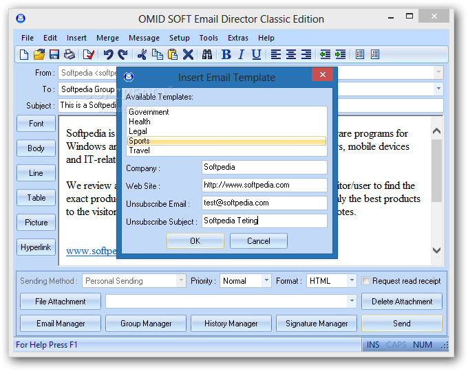Click the Print toolbar icon

pyautogui.click(x=70, y=54)
